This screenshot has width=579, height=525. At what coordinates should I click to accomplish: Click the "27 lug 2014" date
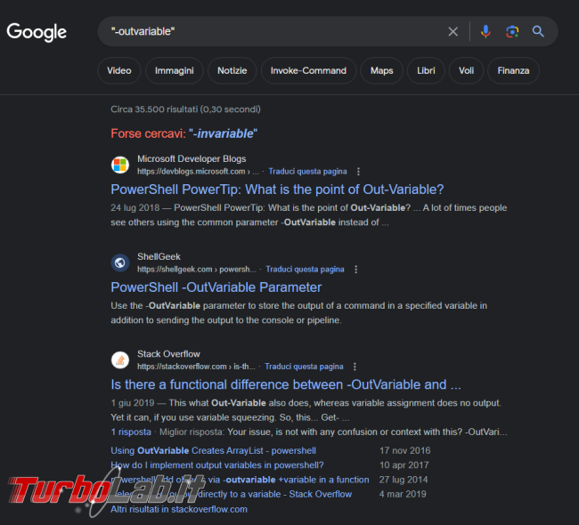(404, 480)
